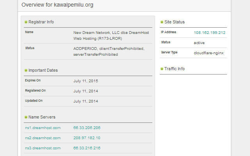The height and width of the screenshot is (156, 250).
Task: Click the Status label in Registrar Info
Action: point(30,48)
